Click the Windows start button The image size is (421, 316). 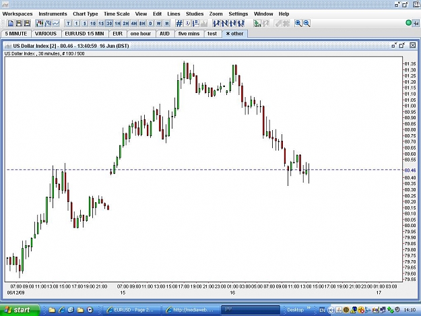coord(20,310)
